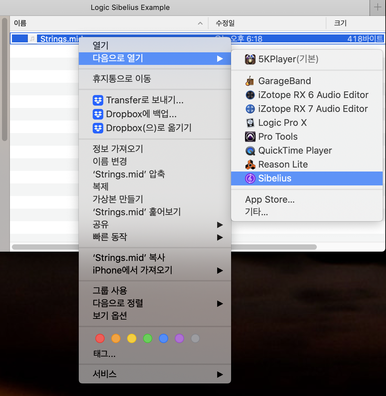
Task: Choose App Store... in submenu
Action: 307,200
